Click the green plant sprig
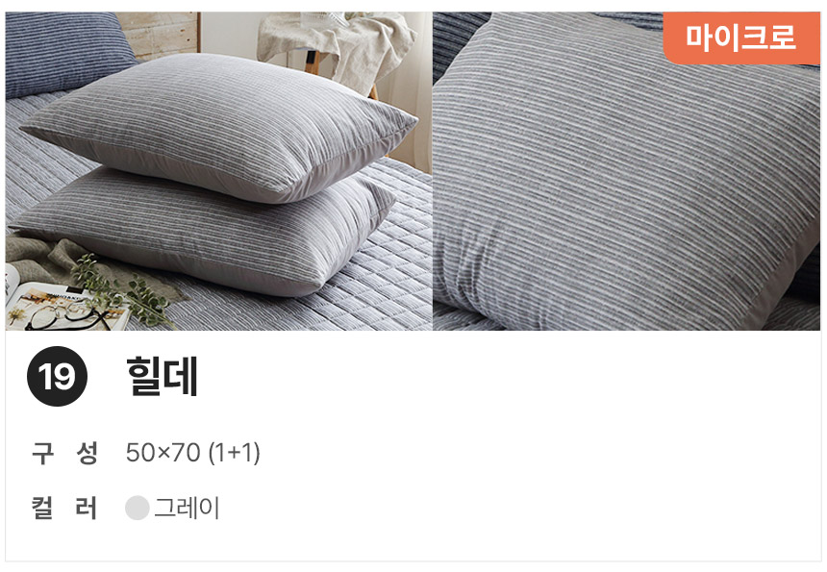 [122, 291]
